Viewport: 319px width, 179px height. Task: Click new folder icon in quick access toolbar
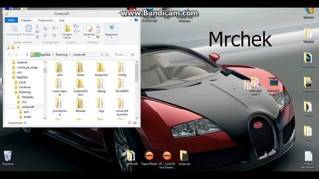tap(13, 48)
